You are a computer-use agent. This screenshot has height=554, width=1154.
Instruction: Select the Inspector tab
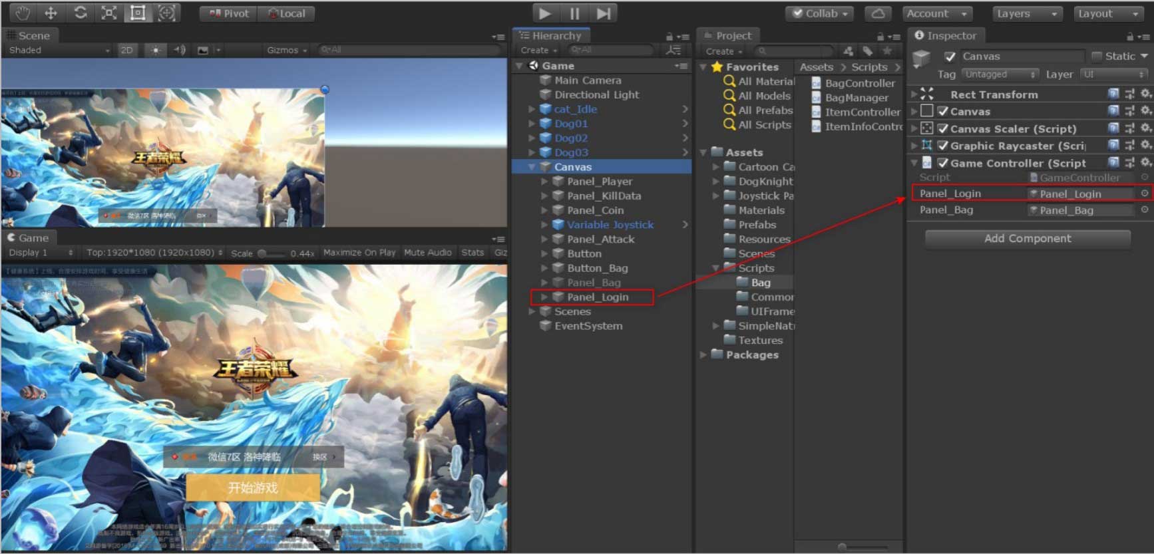[x=945, y=36]
